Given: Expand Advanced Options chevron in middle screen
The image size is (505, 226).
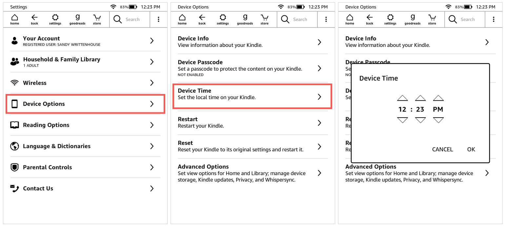Looking at the screenshot, I should [x=319, y=173].
